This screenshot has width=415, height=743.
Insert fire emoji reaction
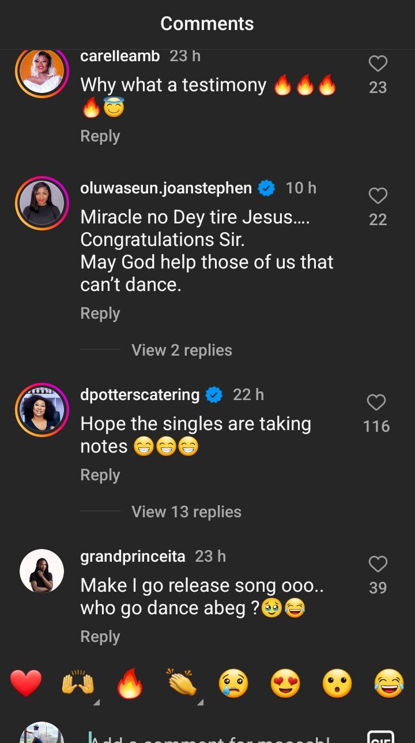pyautogui.click(x=130, y=684)
